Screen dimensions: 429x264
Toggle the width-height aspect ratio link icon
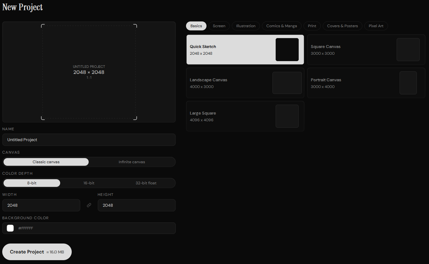[x=89, y=205]
